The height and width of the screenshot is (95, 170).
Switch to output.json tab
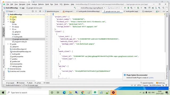click(148, 11)
